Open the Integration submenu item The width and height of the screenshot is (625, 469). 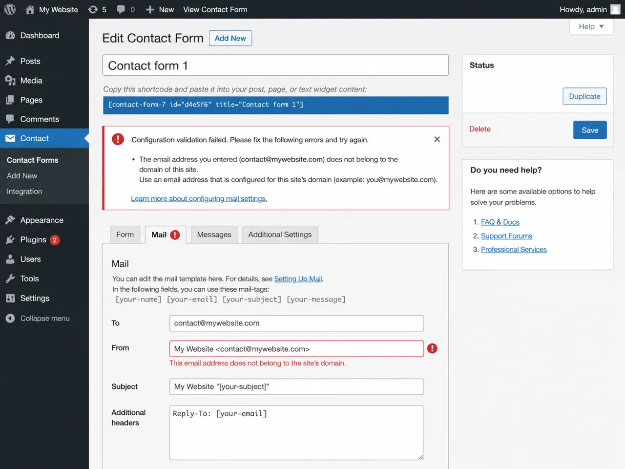[x=24, y=192]
